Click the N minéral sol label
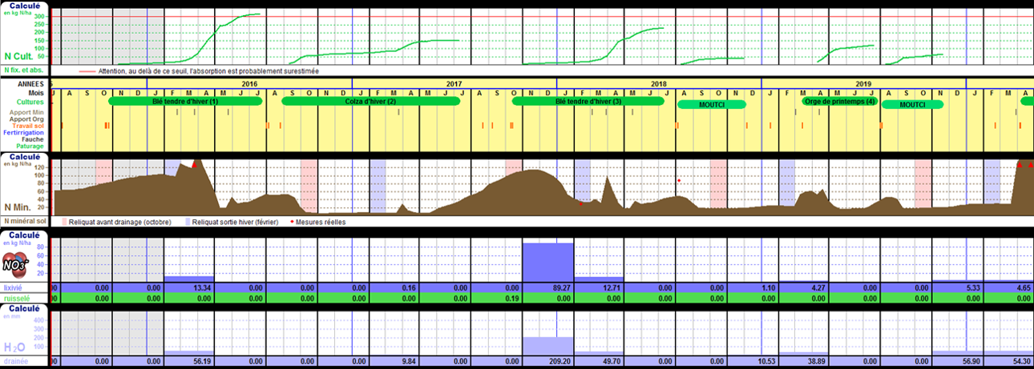The image size is (1034, 369). (23, 221)
